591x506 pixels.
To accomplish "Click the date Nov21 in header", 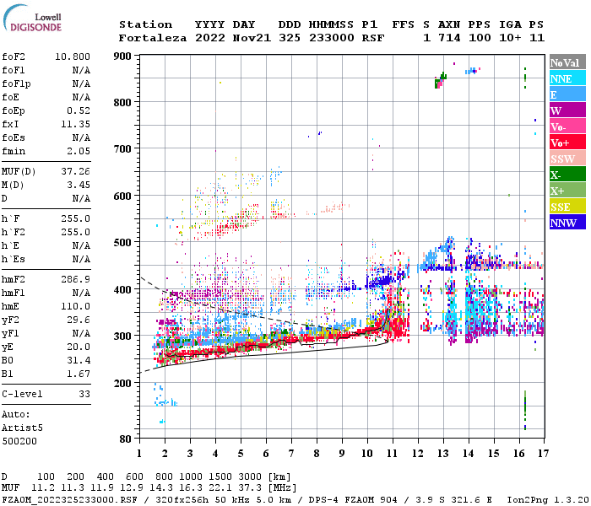I will click(252, 38).
